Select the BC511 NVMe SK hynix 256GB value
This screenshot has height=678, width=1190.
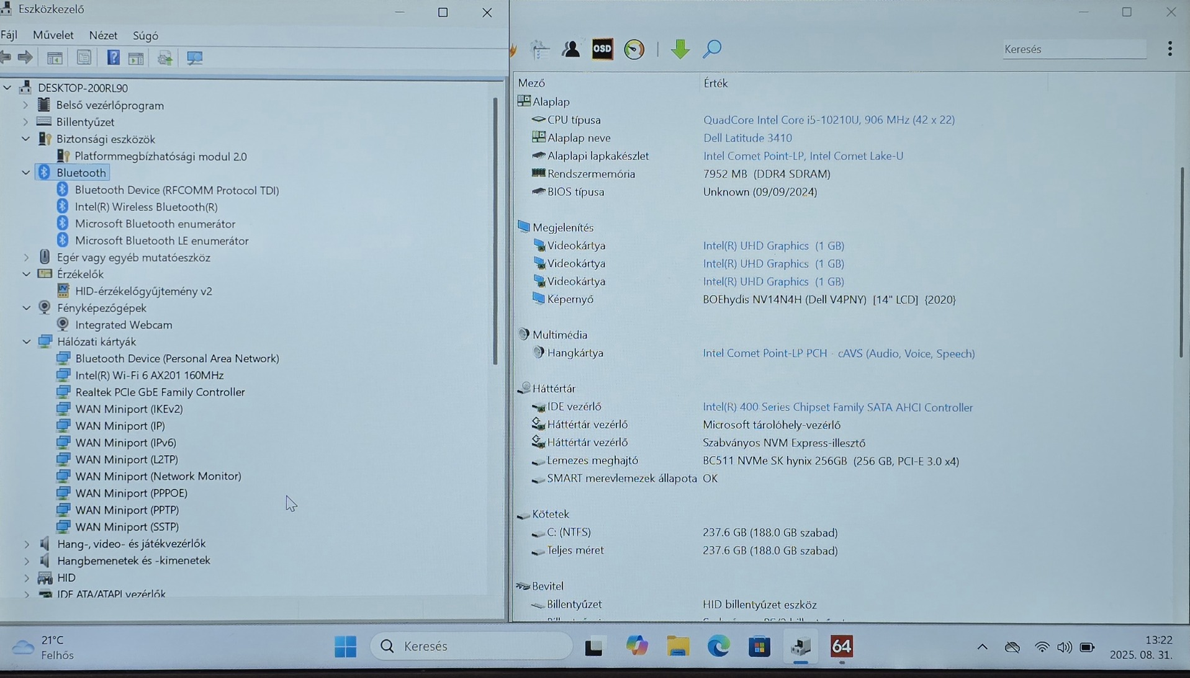[831, 461]
